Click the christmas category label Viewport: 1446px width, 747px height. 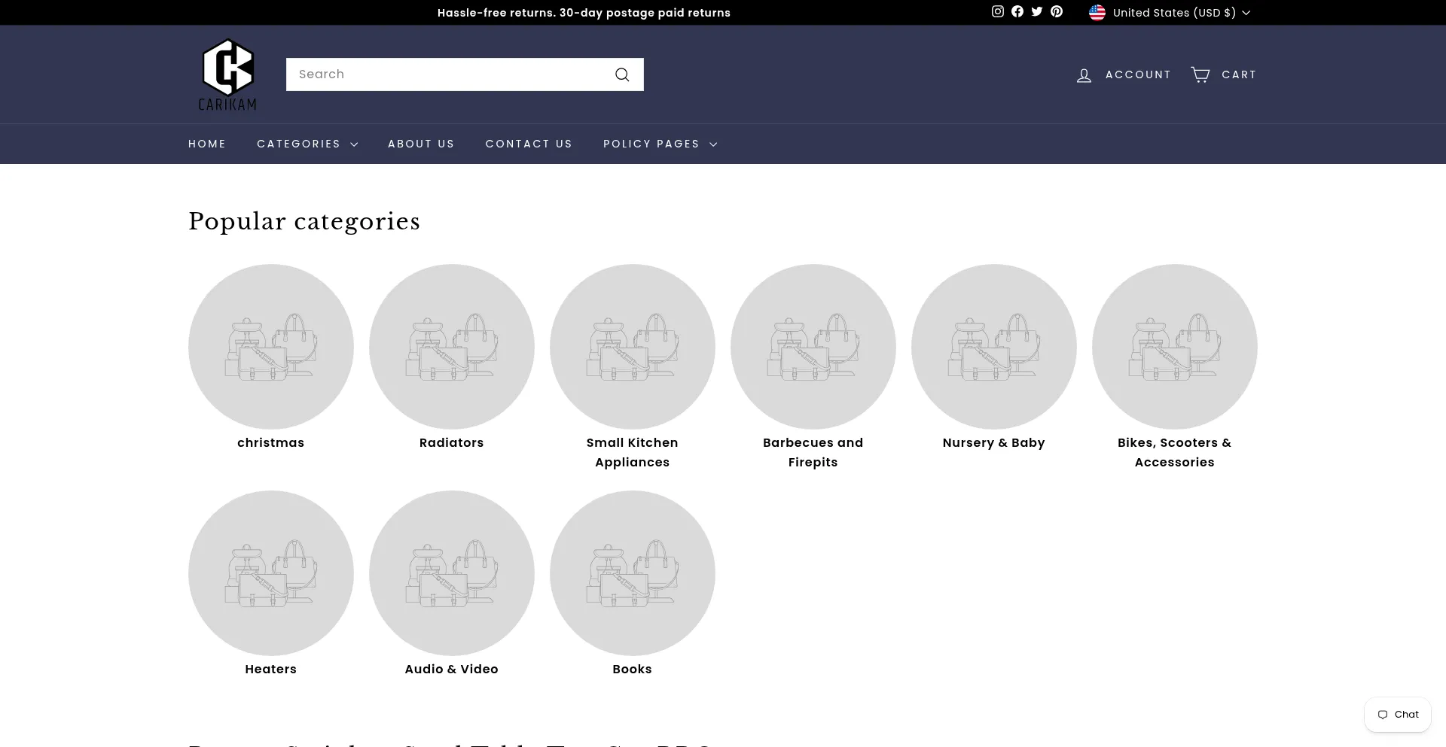point(271,442)
